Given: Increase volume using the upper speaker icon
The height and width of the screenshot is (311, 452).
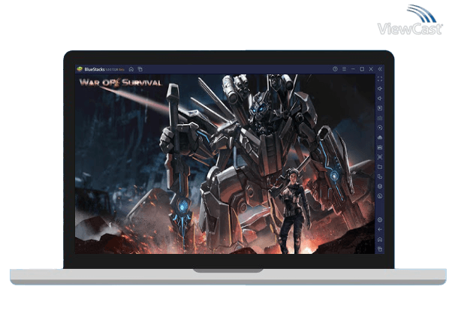Looking at the screenshot, I should pos(380,89).
